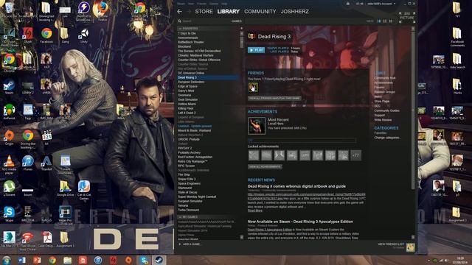Open the Steam menu in the menu bar
The height and width of the screenshot is (265, 472).
click(x=181, y=4)
